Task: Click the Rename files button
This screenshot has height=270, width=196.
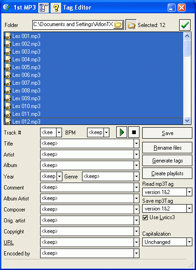Action: click(x=167, y=147)
